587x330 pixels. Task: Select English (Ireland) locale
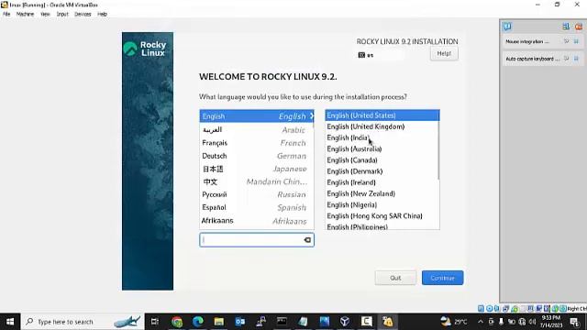[x=382, y=182]
